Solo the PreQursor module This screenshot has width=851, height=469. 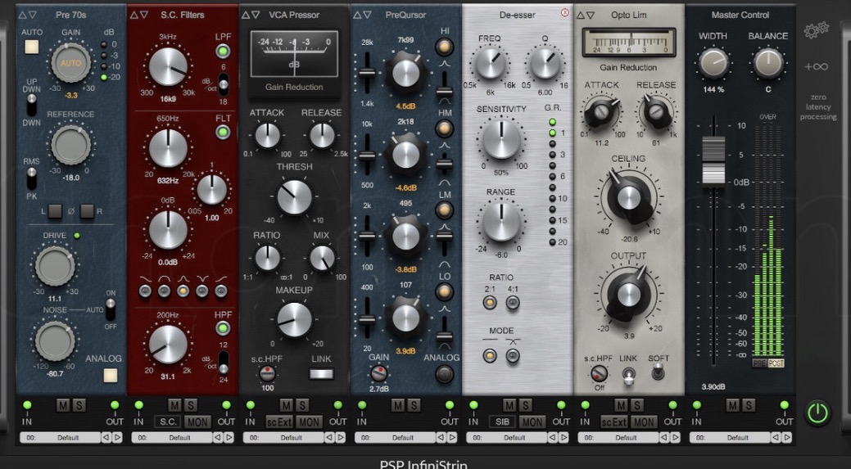click(414, 405)
